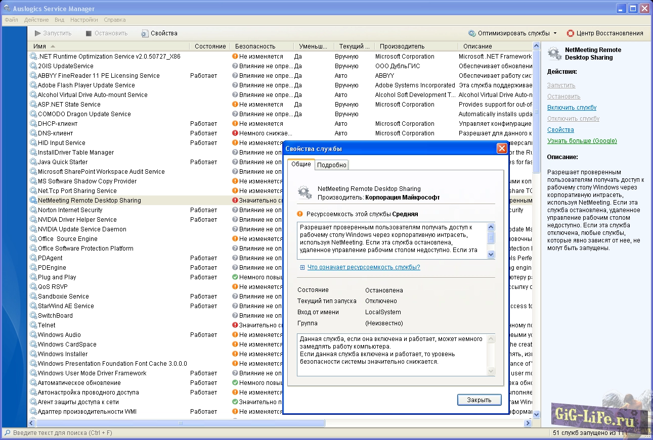Screen dimensions: 653x440
Task: Click the Properties (Свойства) toolbar icon
Action: 145,33
